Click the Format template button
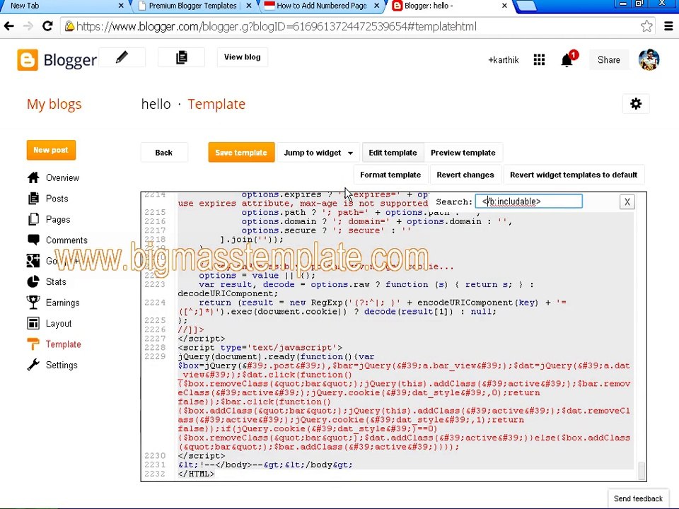The width and height of the screenshot is (679, 509). point(390,175)
